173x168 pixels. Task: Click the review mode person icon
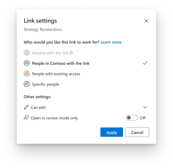click(x=26, y=118)
